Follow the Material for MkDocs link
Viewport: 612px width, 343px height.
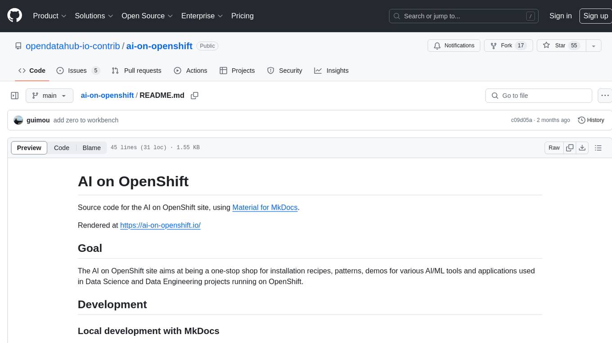(x=265, y=207)
